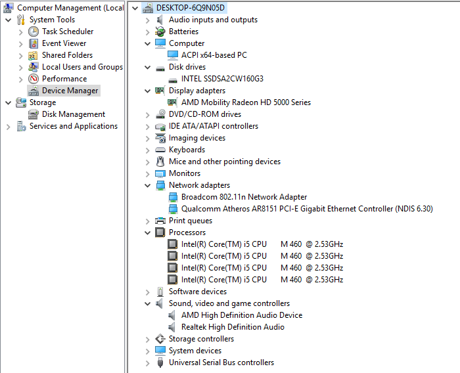Click the Disk Management icon

pyautogui.click(x=33, y=114)
